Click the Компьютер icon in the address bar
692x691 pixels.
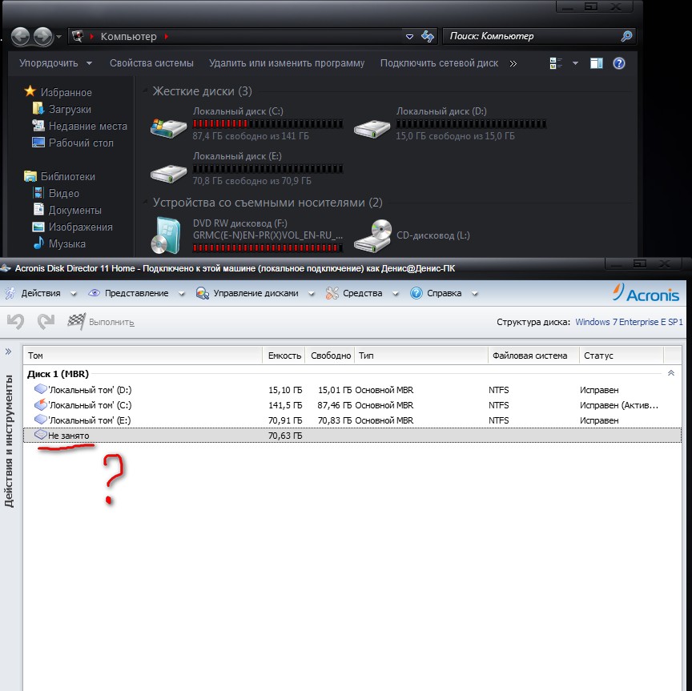[x=78, y=36]
